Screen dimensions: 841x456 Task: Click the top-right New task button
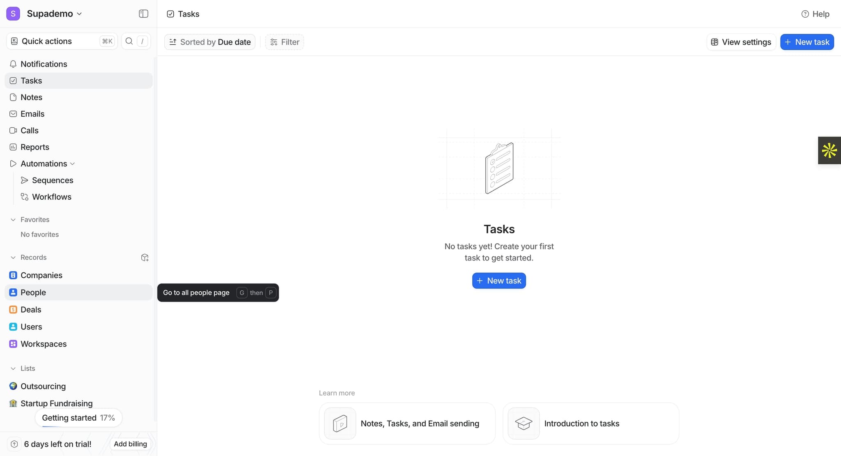pyautogui.click(x=807, y=42)
